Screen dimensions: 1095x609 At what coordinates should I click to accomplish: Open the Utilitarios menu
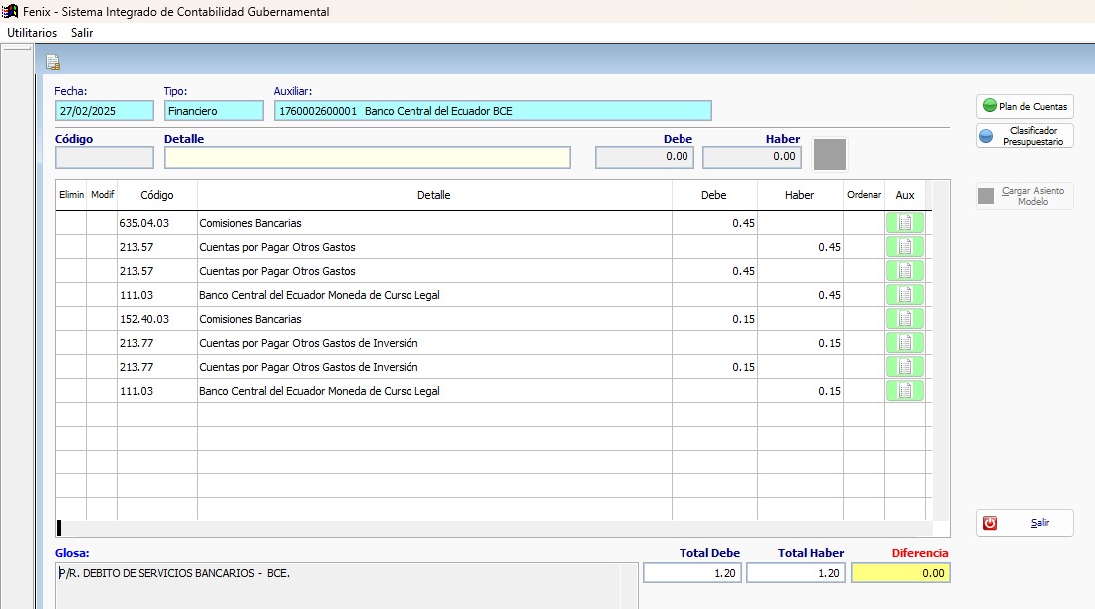pyautogui.click(x=32, y=33)
